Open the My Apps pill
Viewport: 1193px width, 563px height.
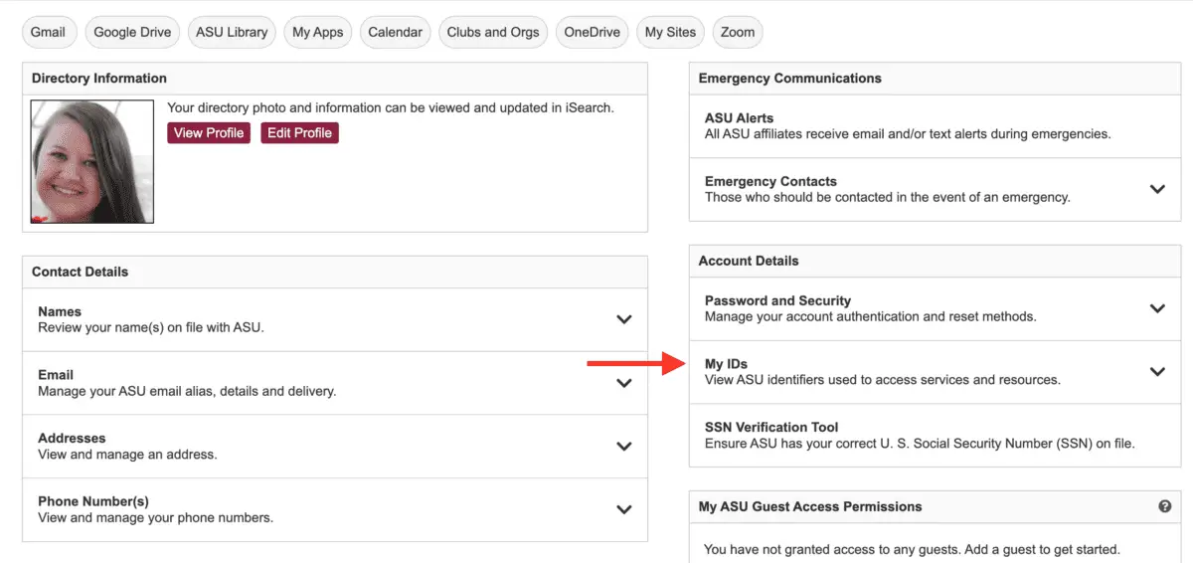click(x=317, y=32)
